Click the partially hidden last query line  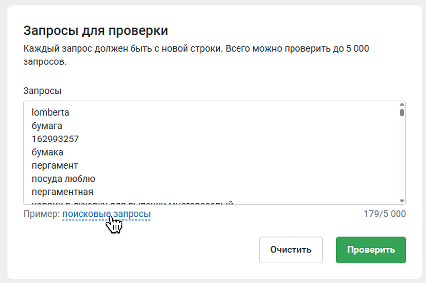coord(133,203)
